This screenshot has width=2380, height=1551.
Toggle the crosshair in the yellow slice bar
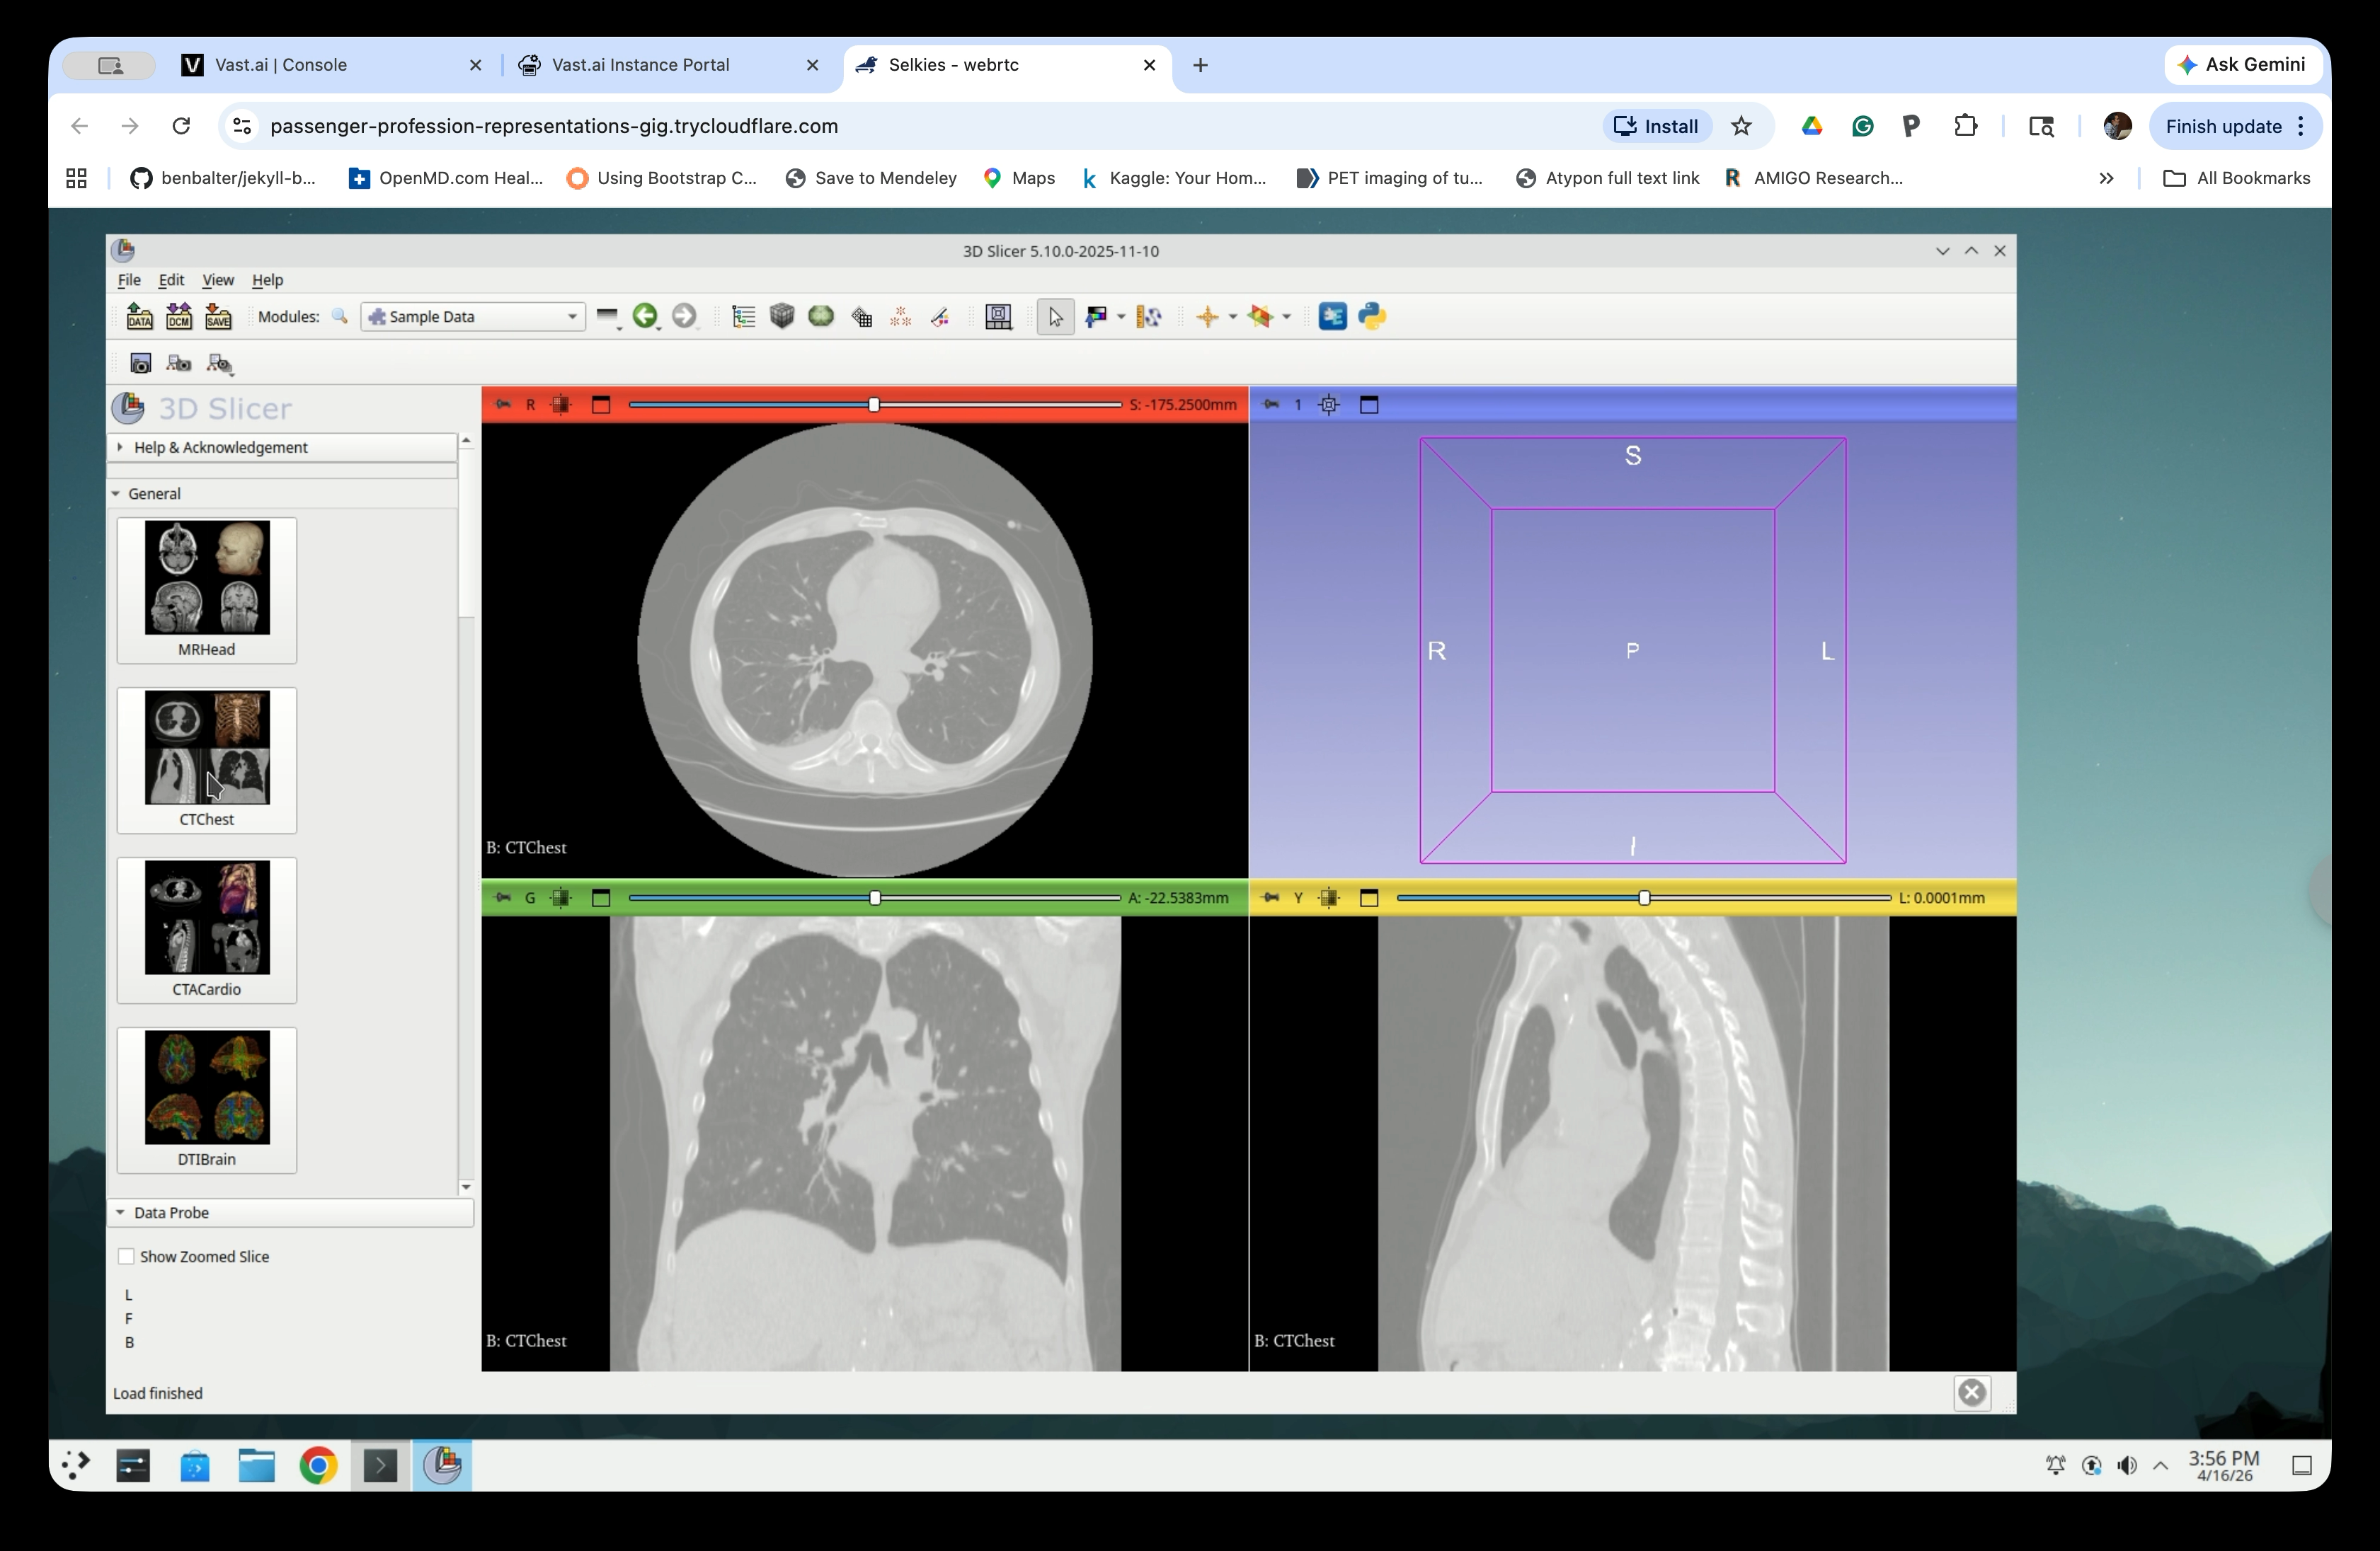1329,897
